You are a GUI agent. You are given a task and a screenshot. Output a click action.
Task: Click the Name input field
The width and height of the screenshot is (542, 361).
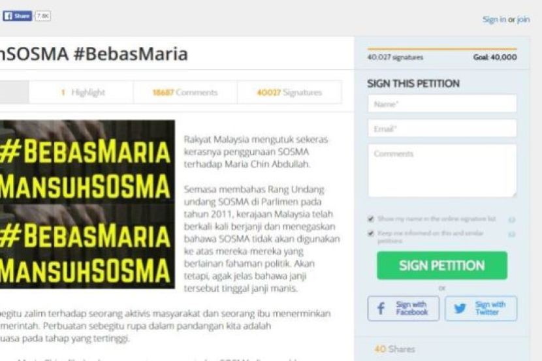442,104
